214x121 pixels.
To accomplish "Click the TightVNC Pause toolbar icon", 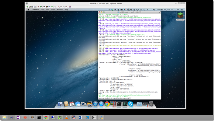I will coord(38,7).
